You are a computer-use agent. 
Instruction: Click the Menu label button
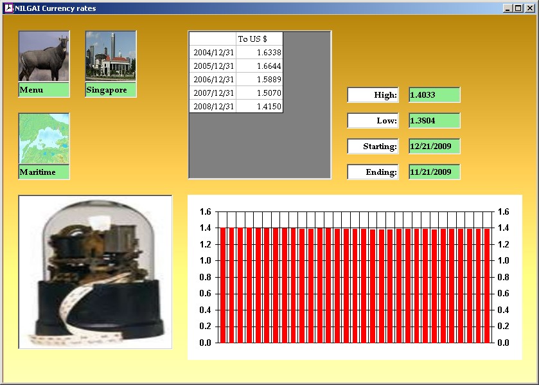pyautogui.click(x=44, y=90)
